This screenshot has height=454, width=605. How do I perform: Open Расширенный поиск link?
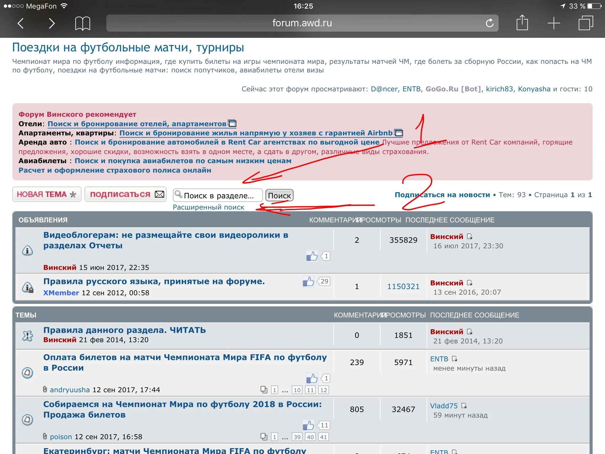tap(208, 207)
